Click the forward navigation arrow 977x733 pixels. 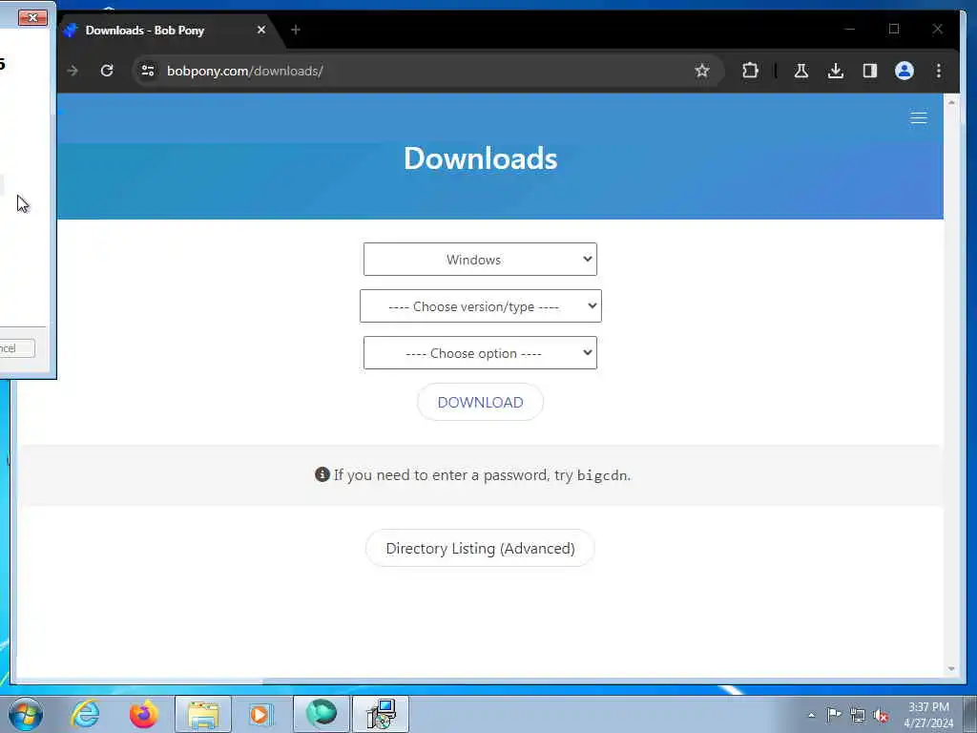pos(73,71)
